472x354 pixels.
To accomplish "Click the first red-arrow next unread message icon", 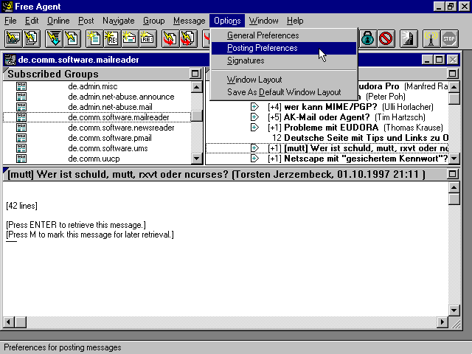I will (170, 38).
